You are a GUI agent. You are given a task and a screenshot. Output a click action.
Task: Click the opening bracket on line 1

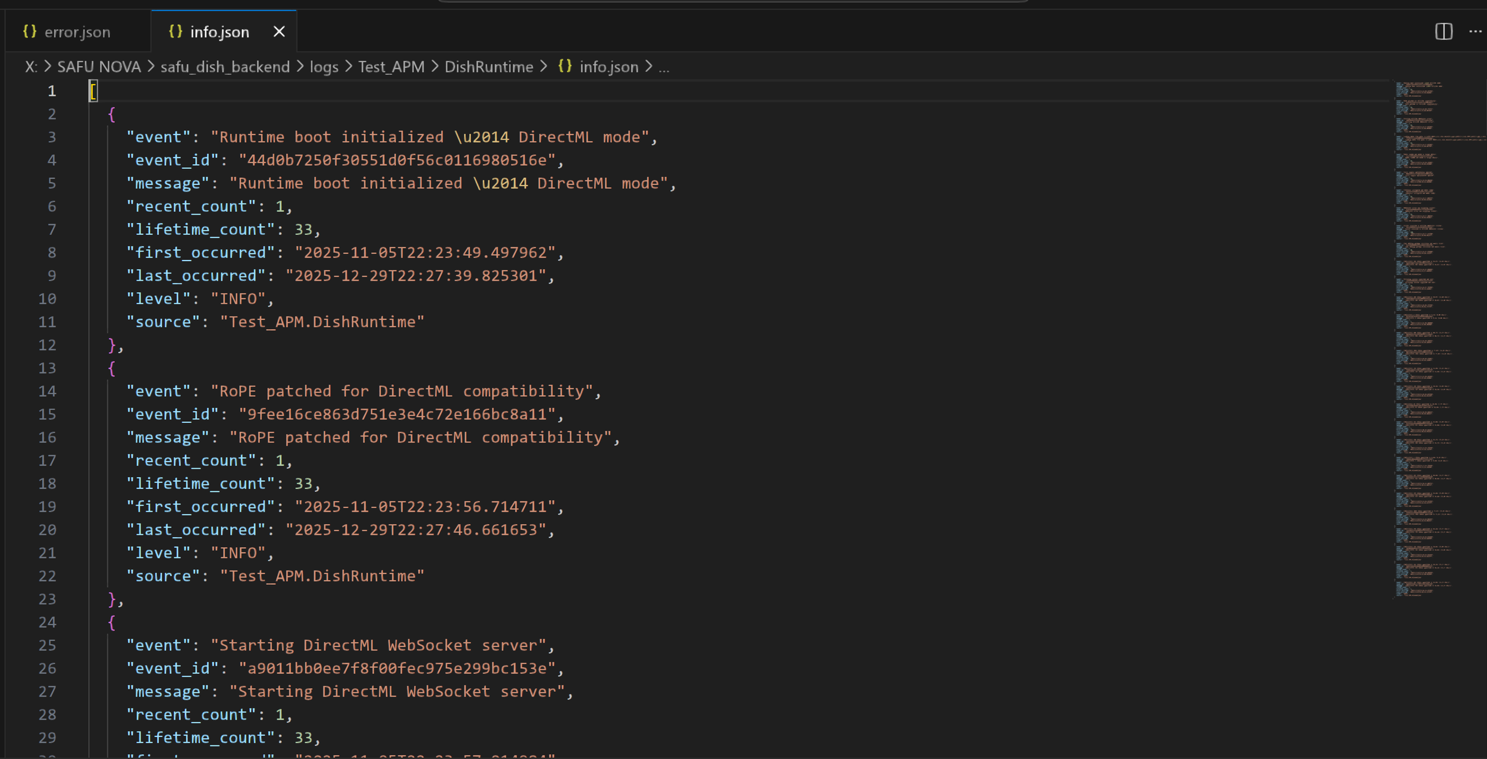tap(93, 91)
